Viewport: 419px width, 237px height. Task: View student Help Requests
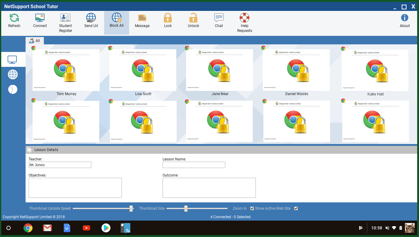[245, 23]
